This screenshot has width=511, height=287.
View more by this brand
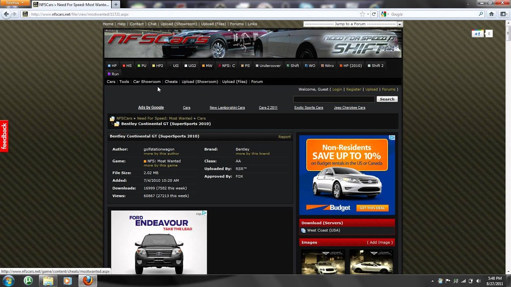pyautogui.click(x=252, y=153)
